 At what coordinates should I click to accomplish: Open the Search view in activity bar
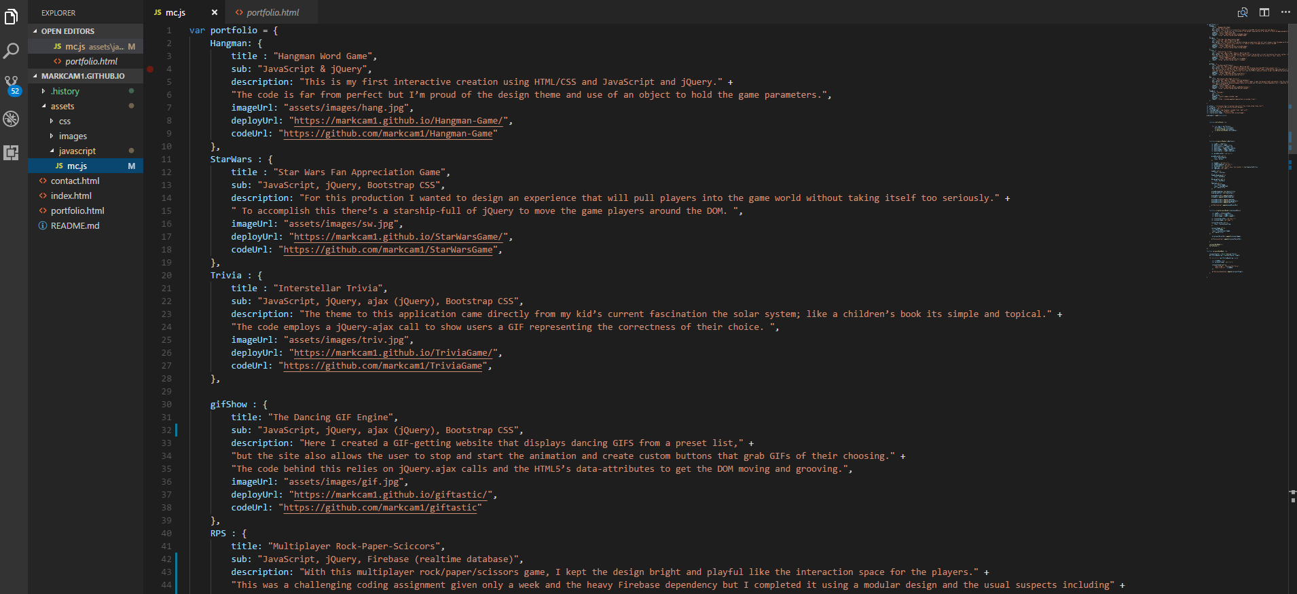[x=12, y=51]
